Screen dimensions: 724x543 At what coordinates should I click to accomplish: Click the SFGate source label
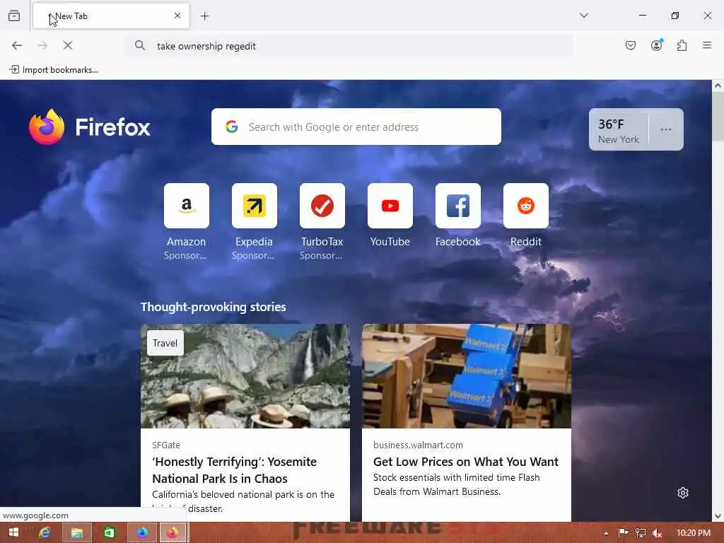pyautogui.click(x=165, y=445)
